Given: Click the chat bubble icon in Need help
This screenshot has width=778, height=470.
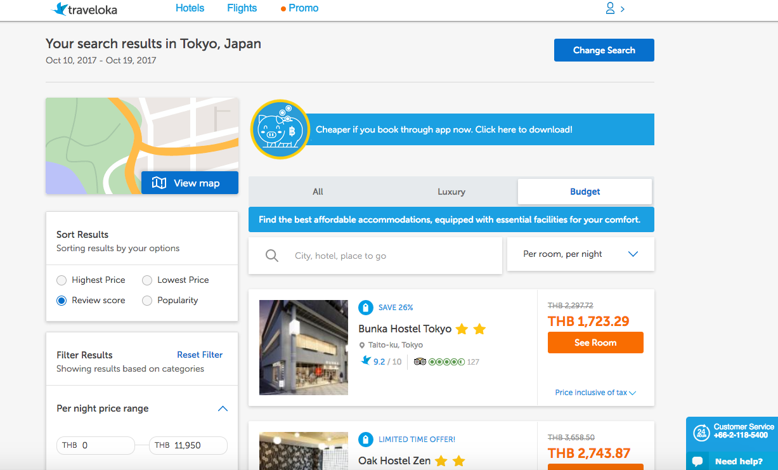Looking at the screenshot, I should [697, 461].
